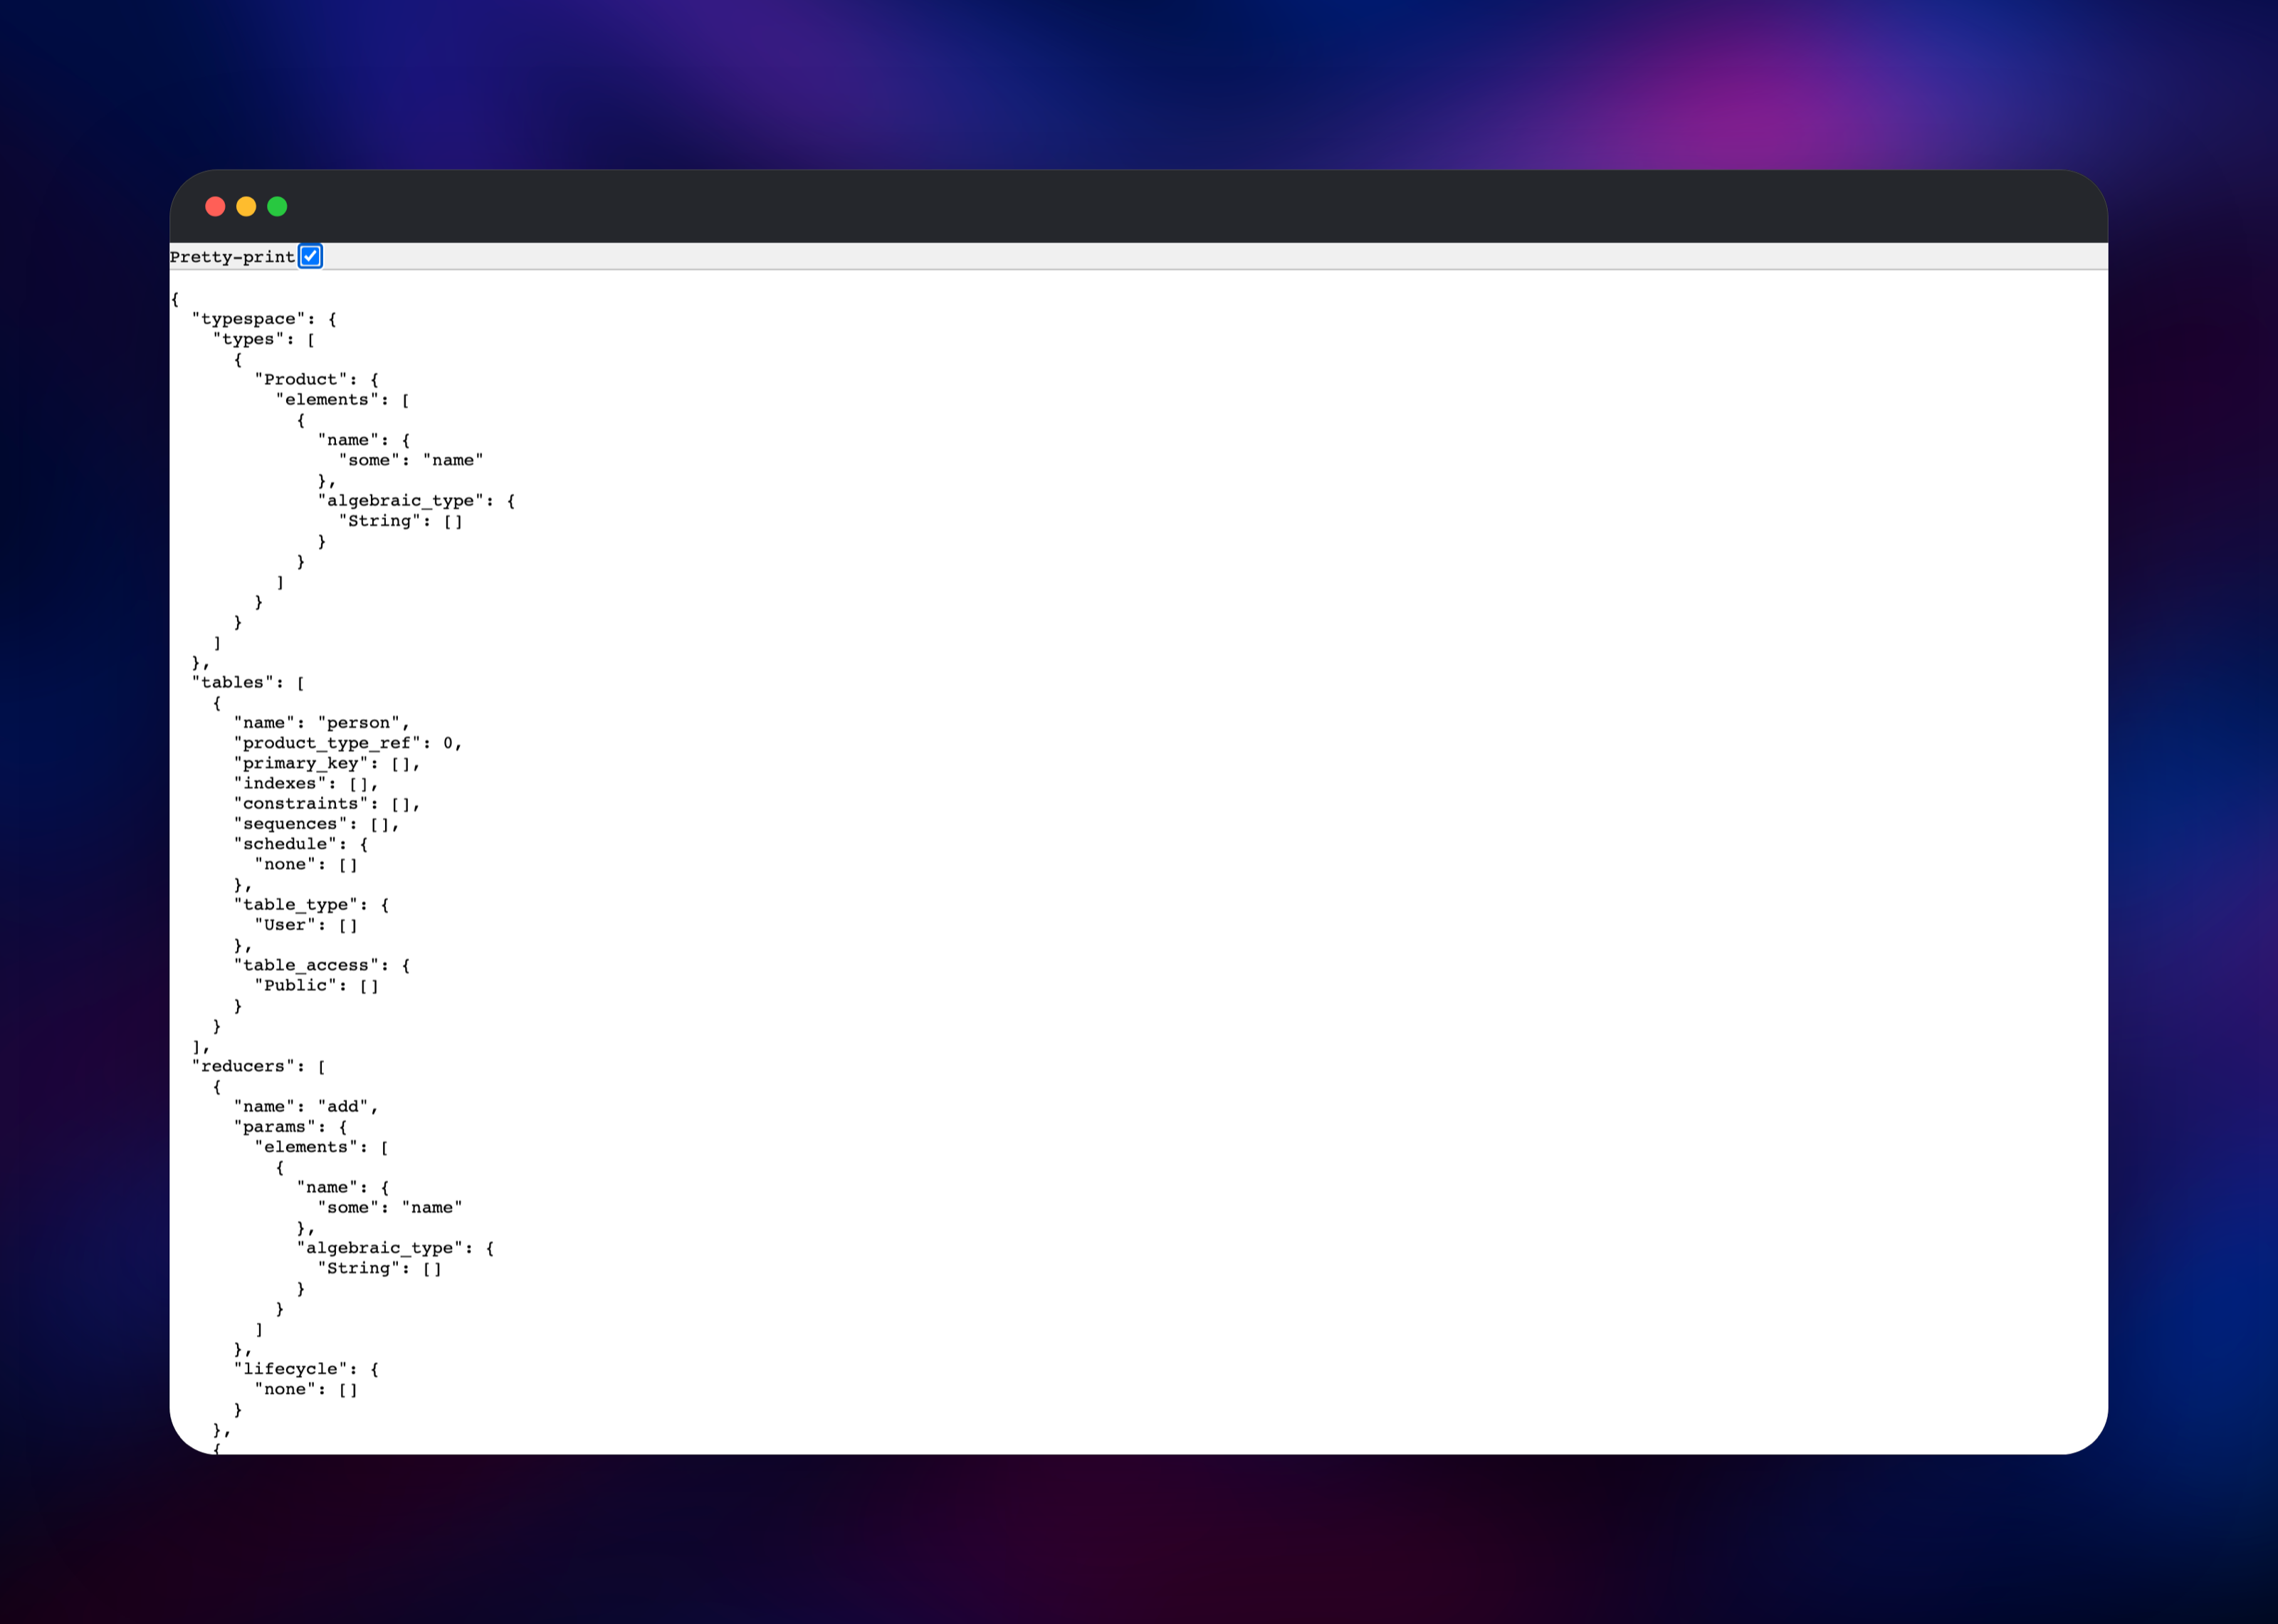Click the "product_type_ref" key text
Viewport: 2278px width, 1624px height.
click(327, 743)
